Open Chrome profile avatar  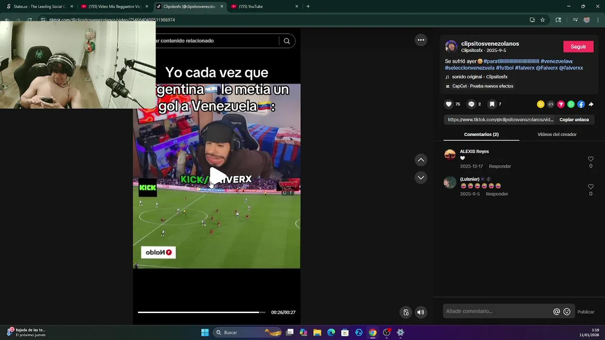point(587,20)
